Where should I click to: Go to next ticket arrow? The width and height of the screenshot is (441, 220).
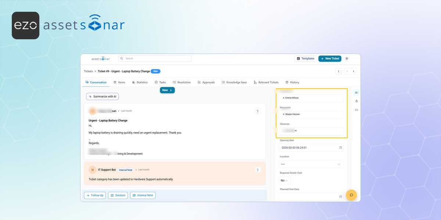[x=354, y=71]
